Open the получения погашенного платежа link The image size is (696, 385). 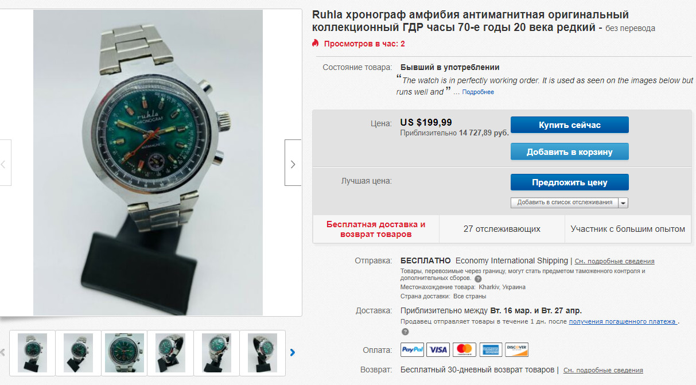coord(622,321)
